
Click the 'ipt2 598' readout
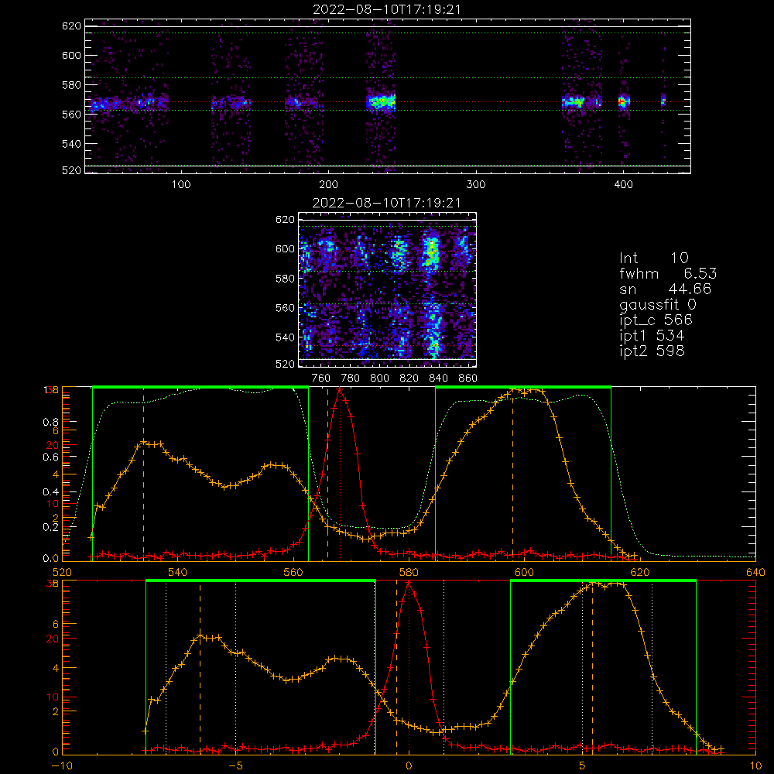[x=652, y=351]
